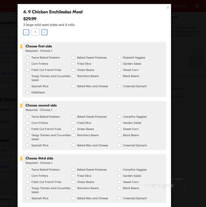Increase the meal quantity

[x=44, y=32]
